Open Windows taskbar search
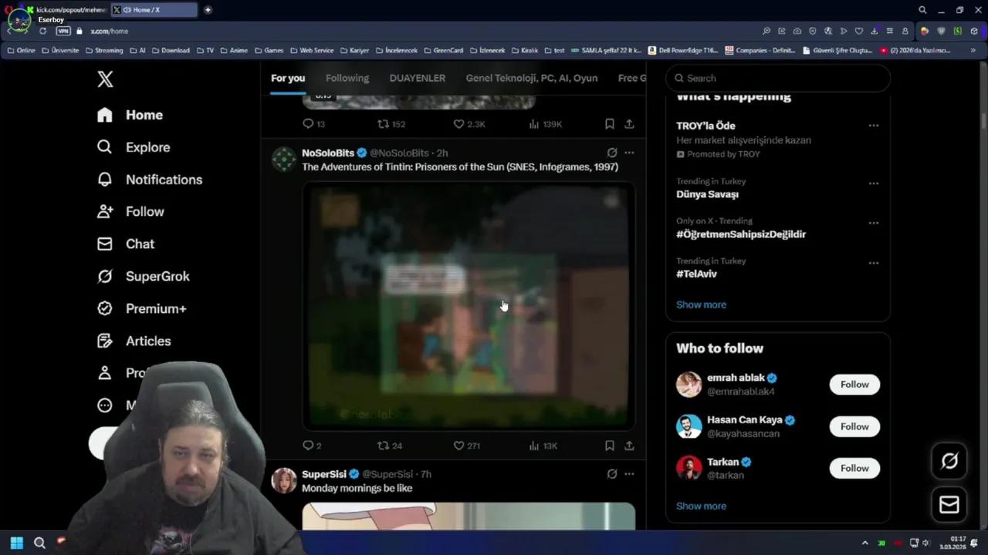The height and width of the screenshot is (555, 988). 39,543
